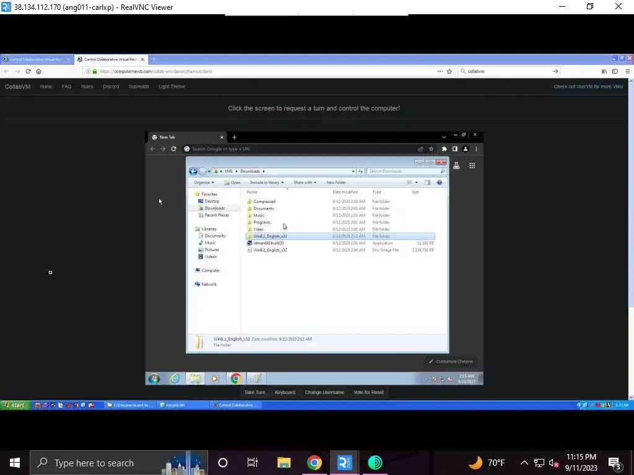Click Customize Chrome button

[x=451, y=361]
